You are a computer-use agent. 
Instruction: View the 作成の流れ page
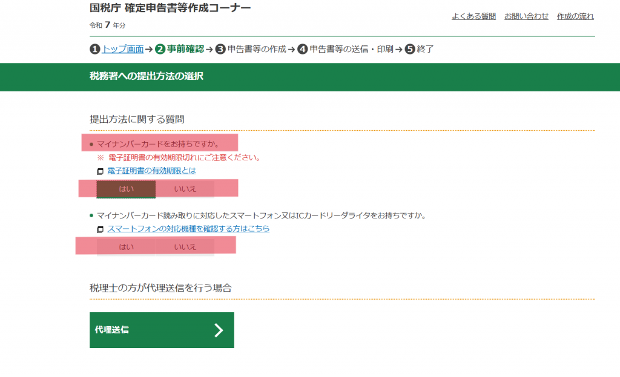(x=575, y=16)
